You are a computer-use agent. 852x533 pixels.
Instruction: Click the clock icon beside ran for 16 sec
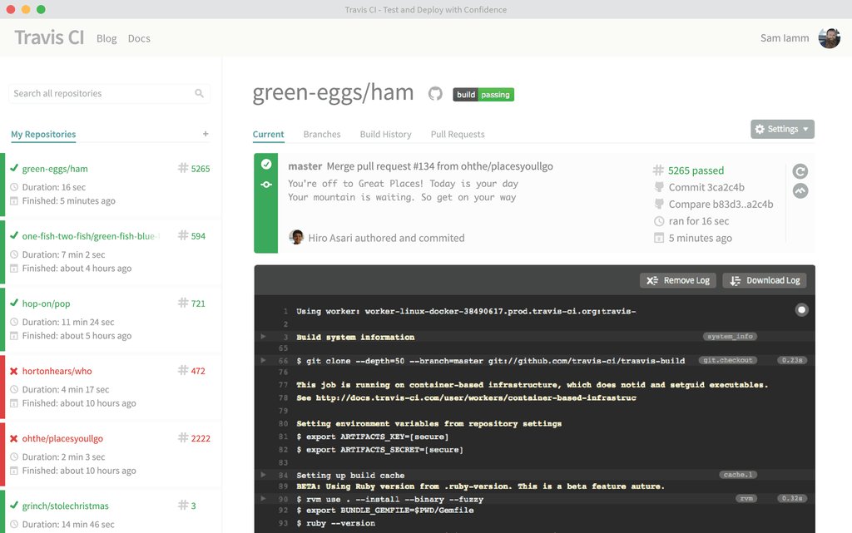659,221
